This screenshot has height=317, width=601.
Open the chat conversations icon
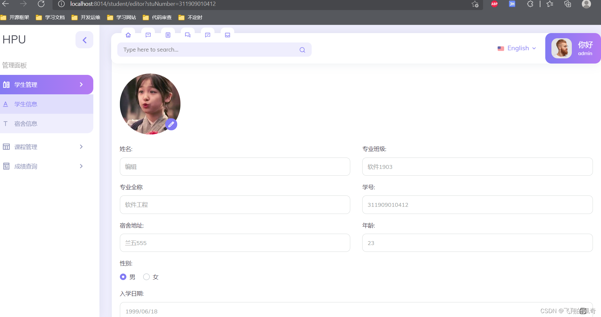(x=188, y=35)
